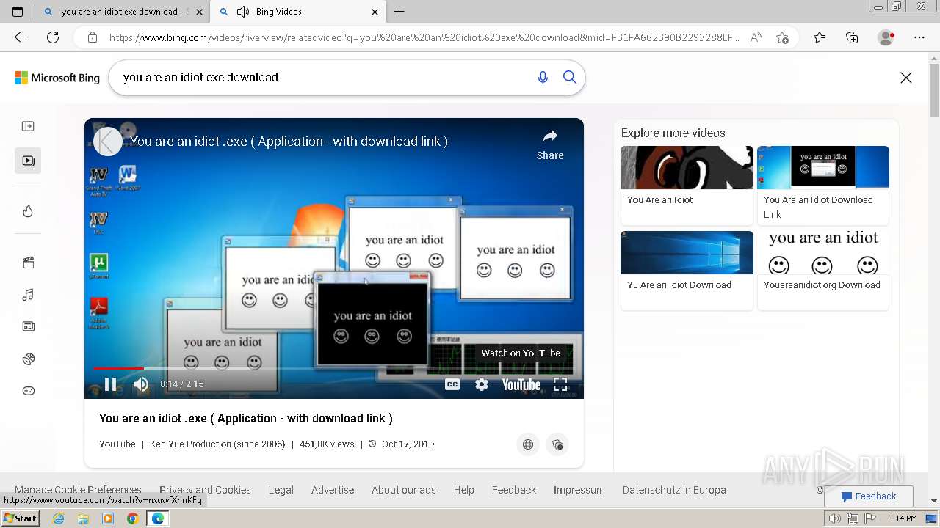
Task: Browse gaming videos controller icon
Action: pos(28,391)
